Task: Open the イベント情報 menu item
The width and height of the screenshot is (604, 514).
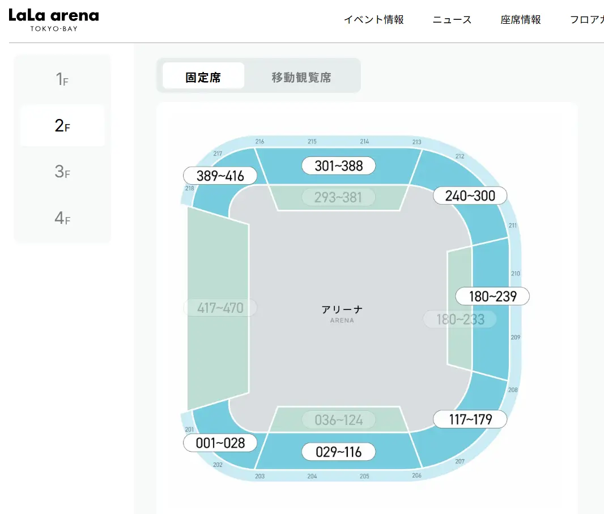Action: click(x=373, y=20)
